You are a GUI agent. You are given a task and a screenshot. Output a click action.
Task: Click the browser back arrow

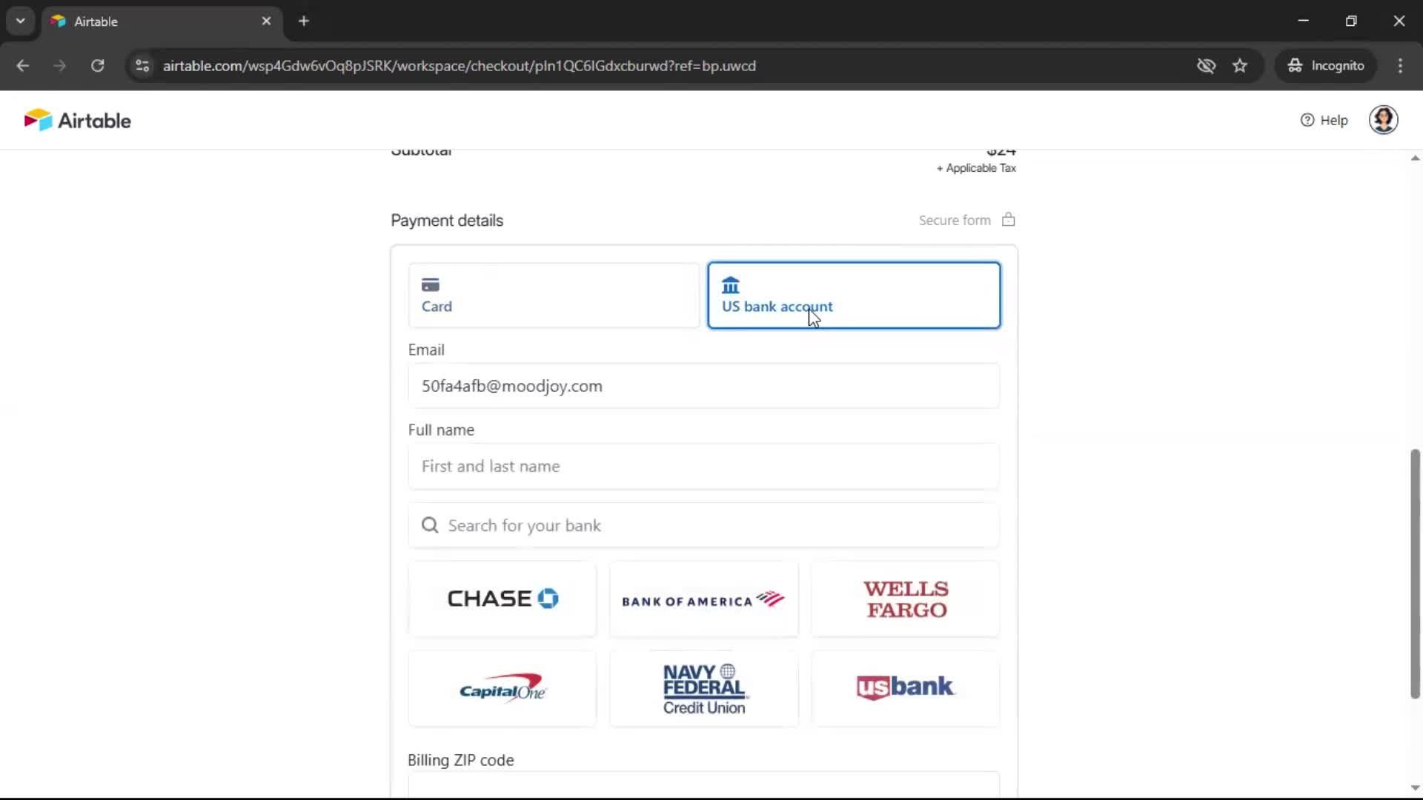23,66
